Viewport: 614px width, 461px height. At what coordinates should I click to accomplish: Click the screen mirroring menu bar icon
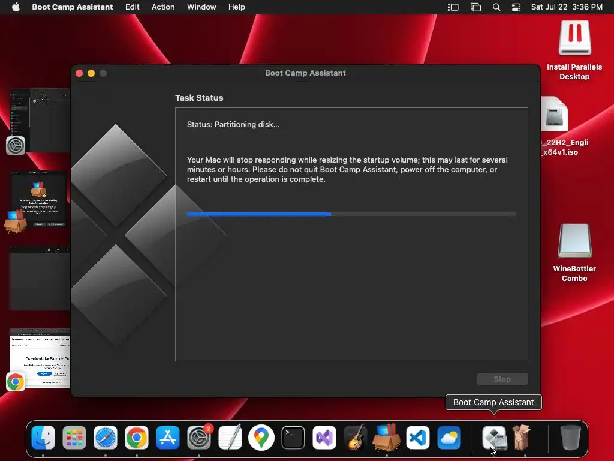(475, 7)
